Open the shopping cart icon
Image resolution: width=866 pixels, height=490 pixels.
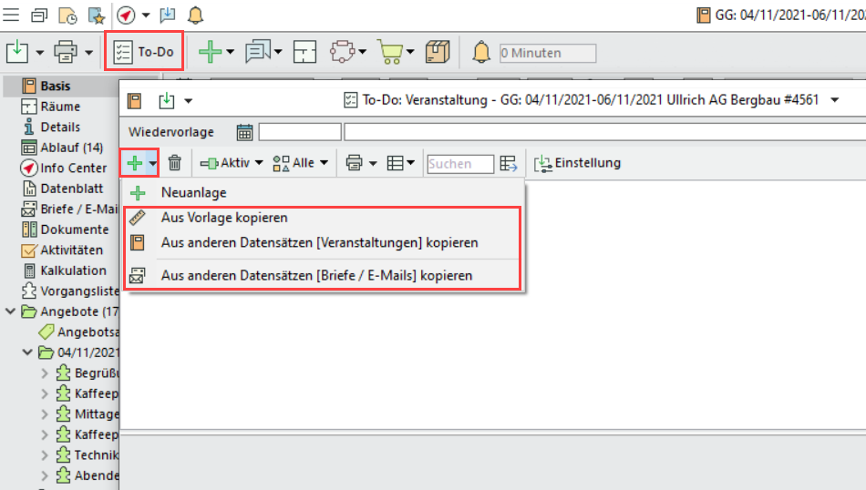pyautogui.click(x=393, y=53)
